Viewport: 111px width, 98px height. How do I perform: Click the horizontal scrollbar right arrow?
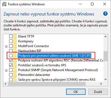tap(101, 84)
